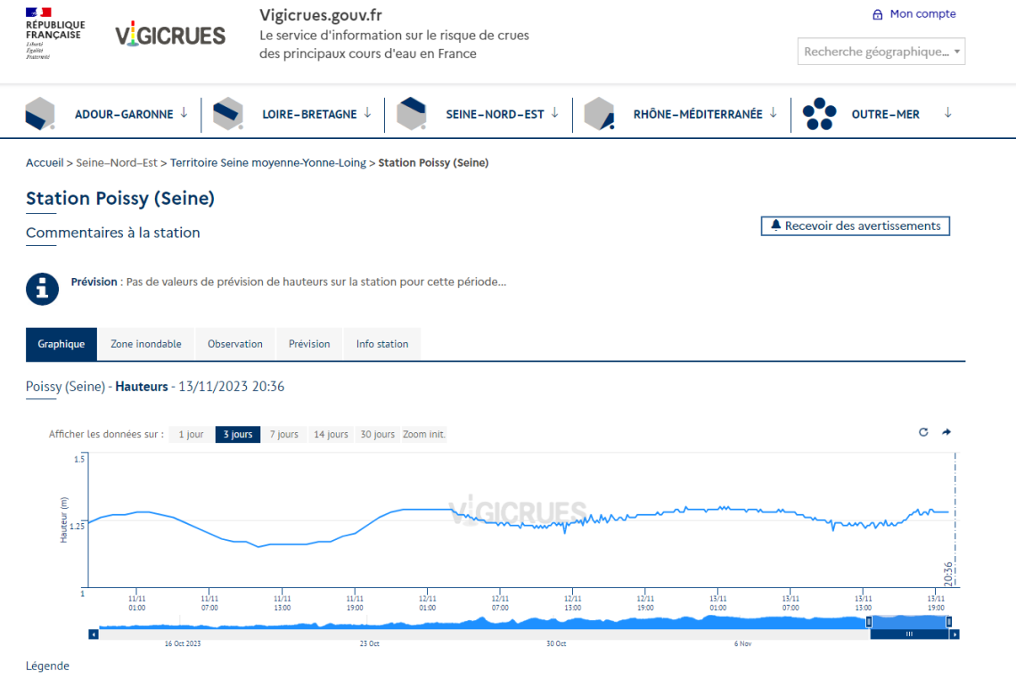Click the blue information circle icon
1016x679 pixels.
tap(42, 289)
